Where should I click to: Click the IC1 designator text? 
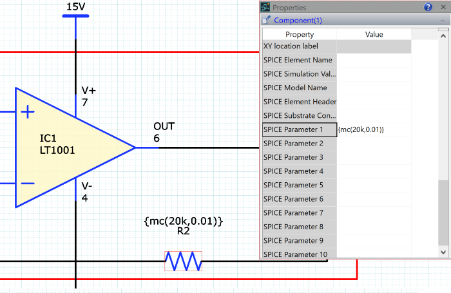point(48,138)
